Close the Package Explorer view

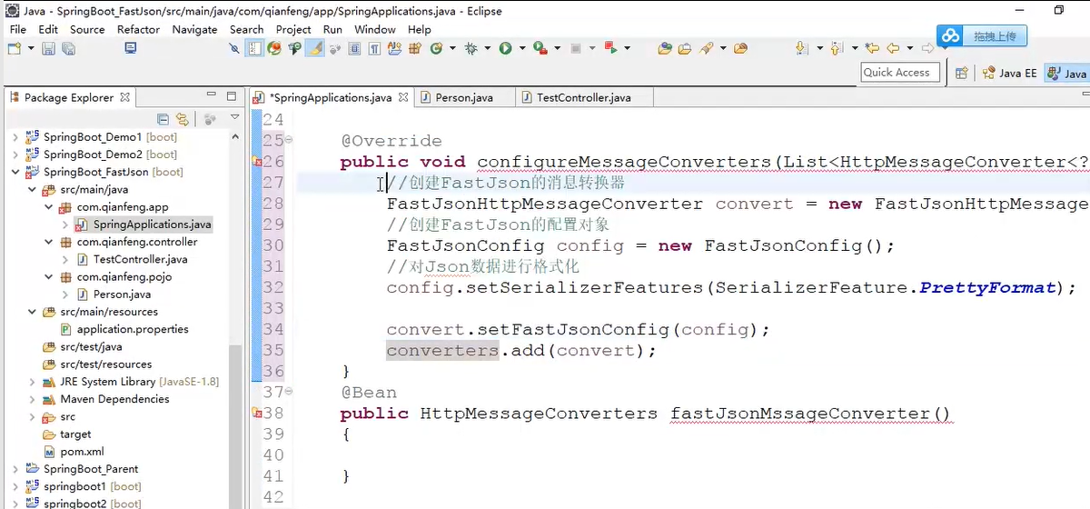[x=125, y=97]
